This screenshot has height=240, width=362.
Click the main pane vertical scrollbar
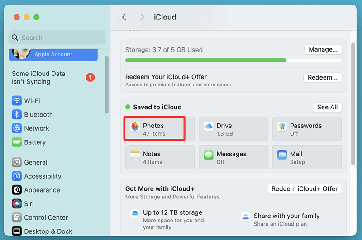(353, 104)
